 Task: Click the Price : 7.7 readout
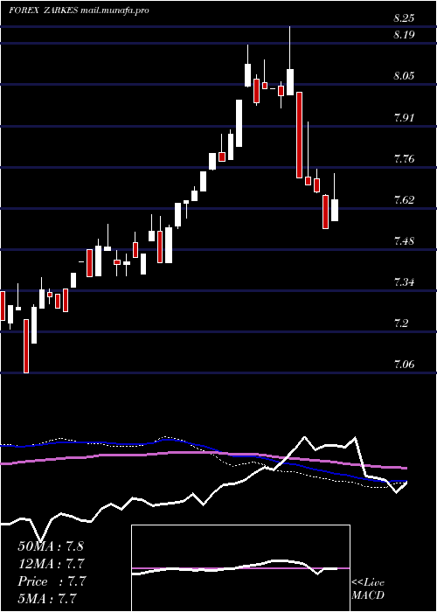point(52,581)
